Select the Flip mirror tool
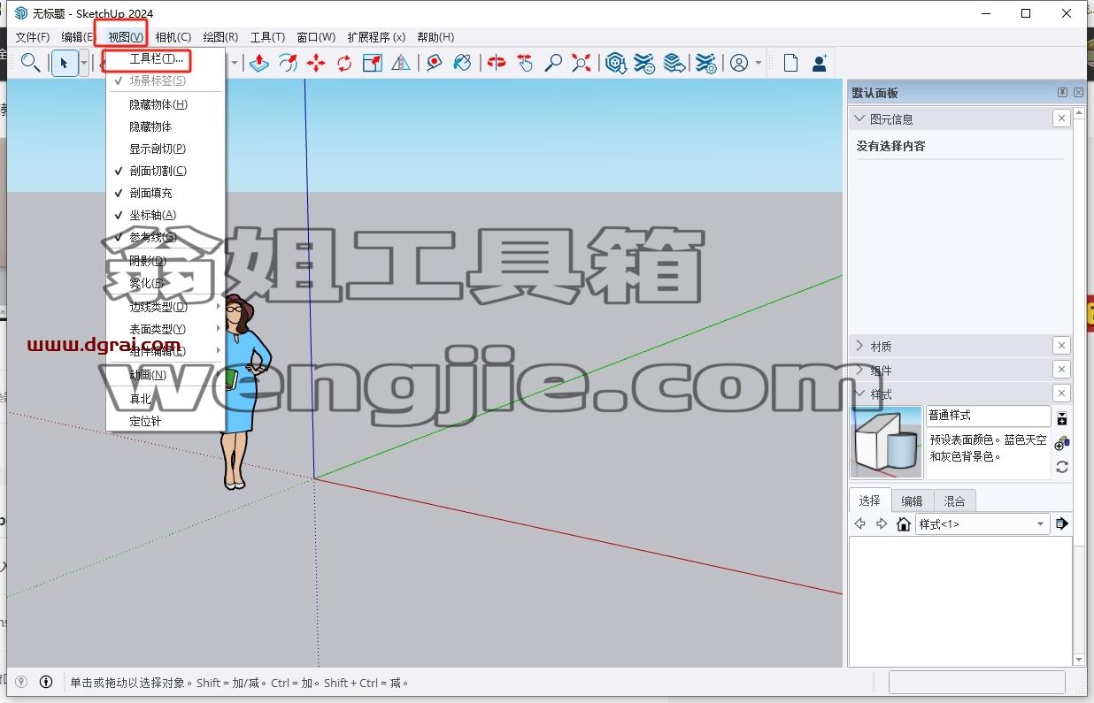 [401, 63]
